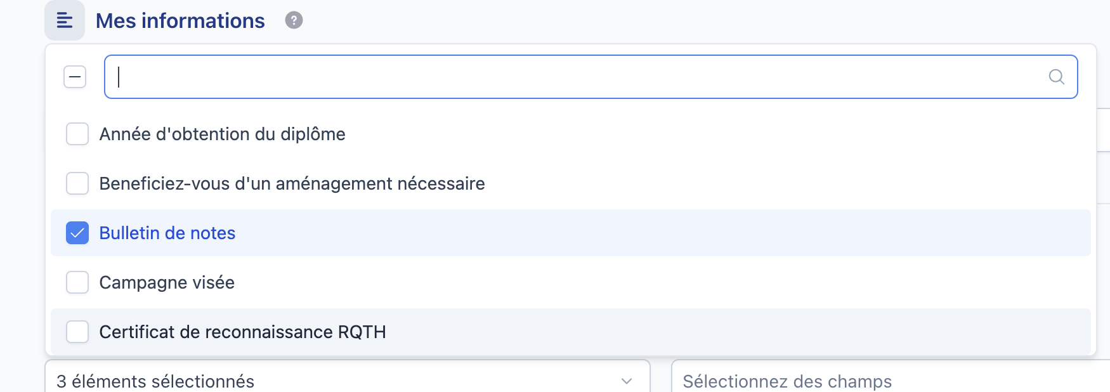
Task: Choose the Campagne visée option text
Action: [x=167, y=283]
